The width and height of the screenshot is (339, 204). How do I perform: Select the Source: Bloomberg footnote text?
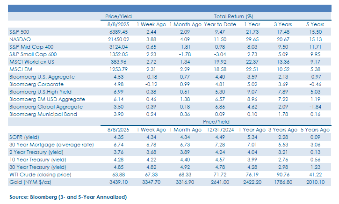tap(68, 197)
